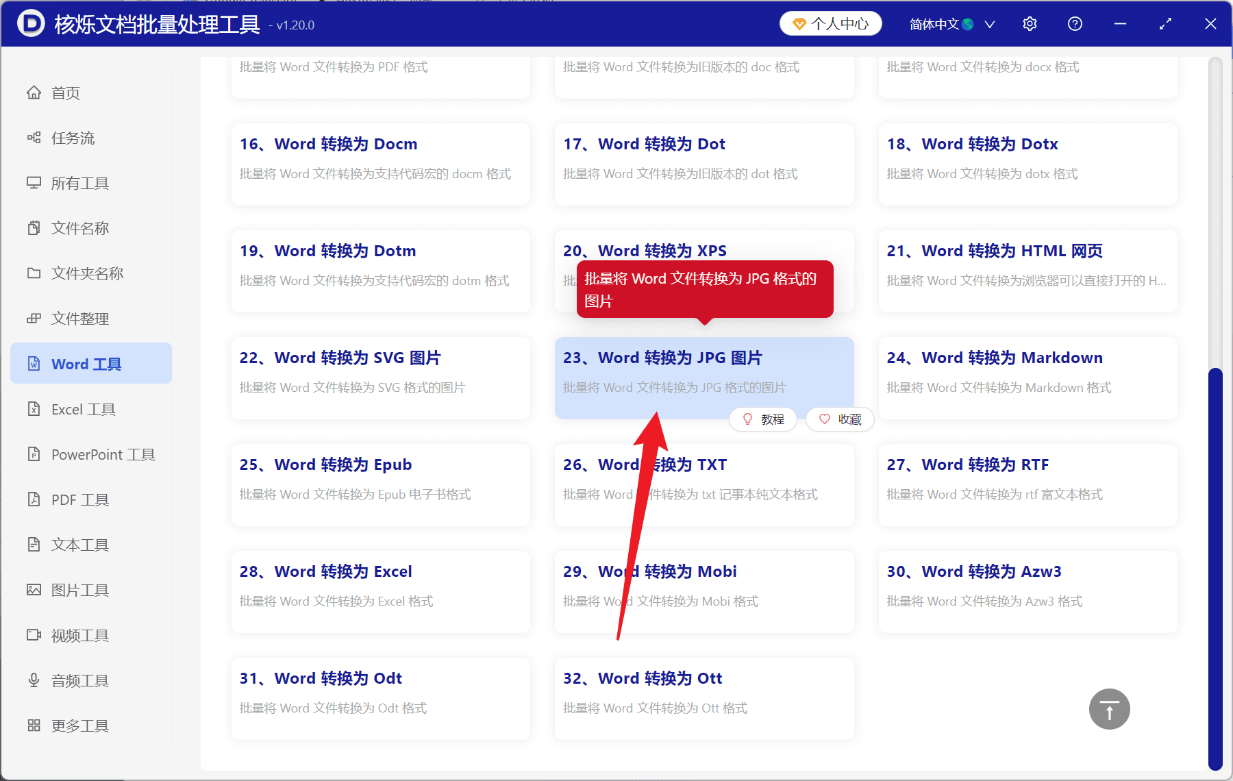Open the PowerPoint 工具 section
Viewport: 1233px width, 781px height.
[102, 454]
